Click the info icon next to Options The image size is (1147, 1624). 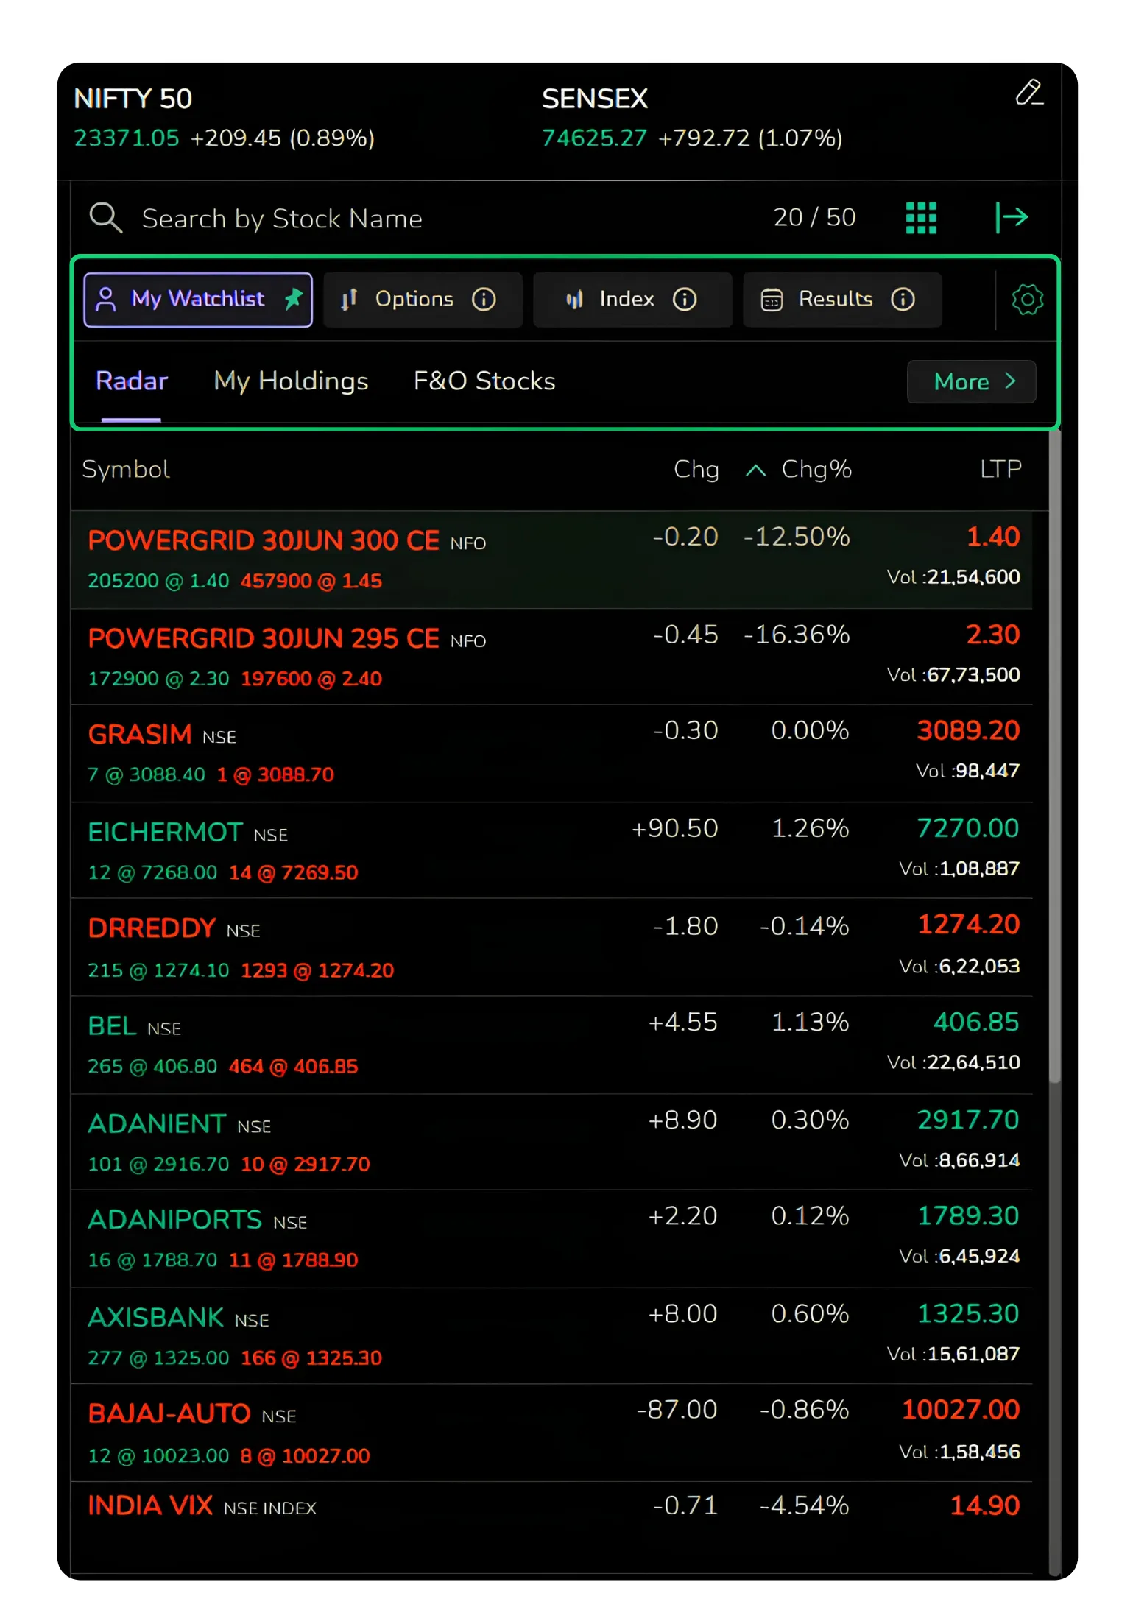[484, 300]
